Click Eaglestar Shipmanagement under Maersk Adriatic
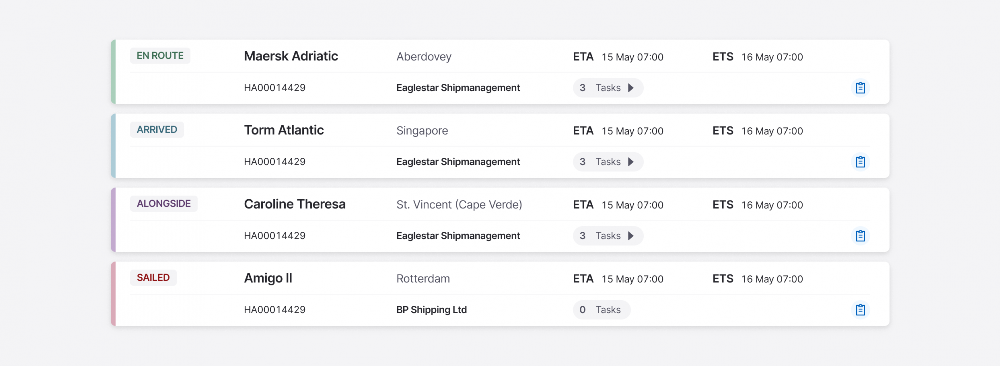1000x366 pixels. 458,88
